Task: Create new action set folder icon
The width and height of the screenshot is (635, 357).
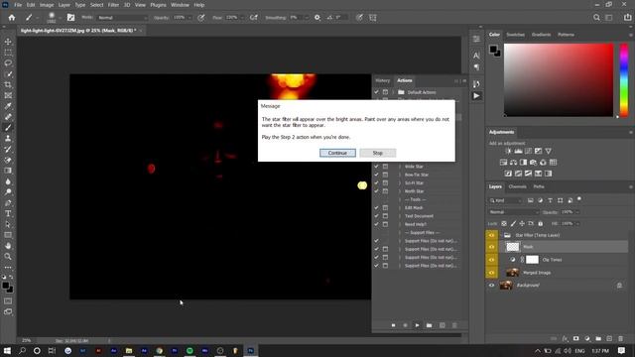Action: pyautogui.click(x=430, y=325)
